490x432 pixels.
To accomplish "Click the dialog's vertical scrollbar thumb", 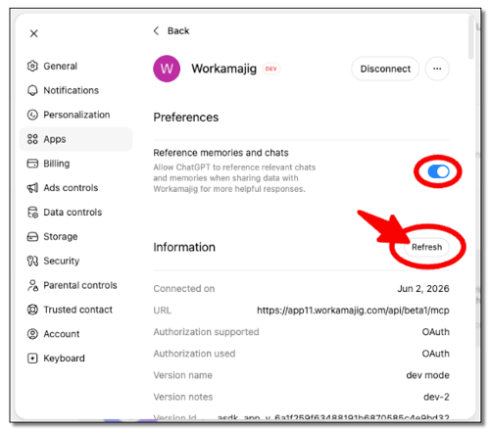I will pyautogui.click(x=470, y=36).
